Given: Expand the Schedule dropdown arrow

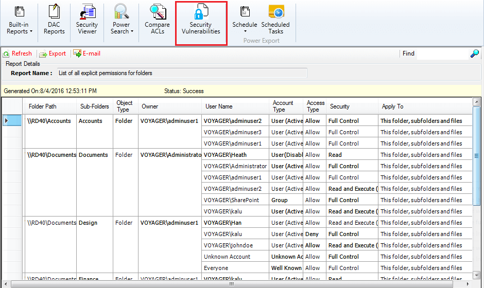Looking at the screenshot, I should (x=245, y=31).
